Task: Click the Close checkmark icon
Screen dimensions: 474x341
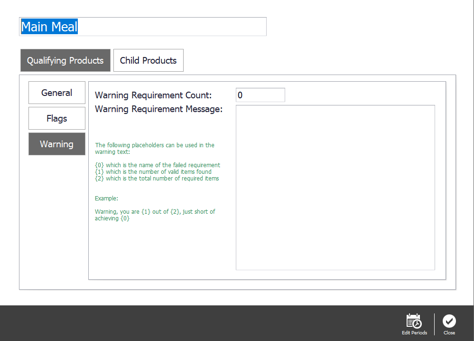Action: click(449, 321)
